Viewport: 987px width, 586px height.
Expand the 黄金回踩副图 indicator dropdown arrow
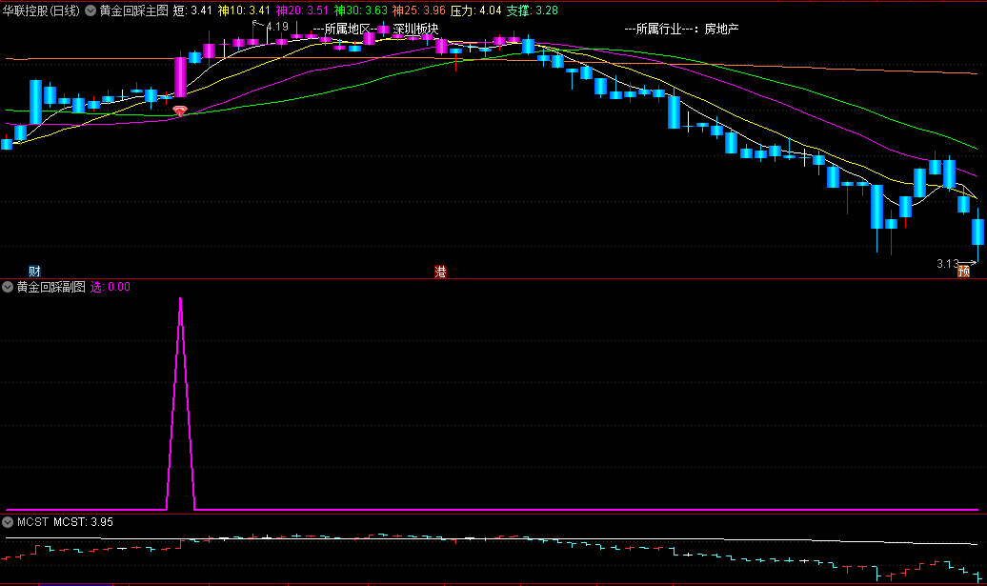8,287
